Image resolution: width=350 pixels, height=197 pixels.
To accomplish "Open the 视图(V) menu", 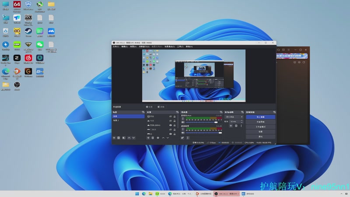I will (133, 46).
